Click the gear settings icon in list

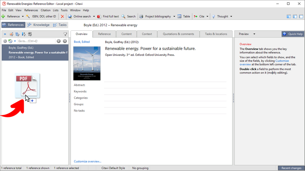(5, 41)
